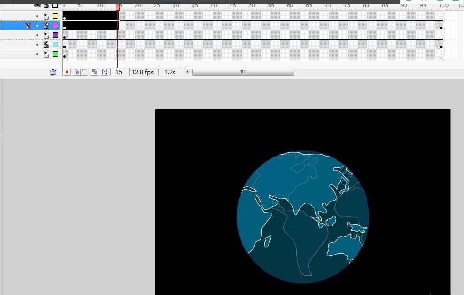464x295 pixels.
Task: Click frame 50 on the timeline ruler
Action: [x=251, y=6]
